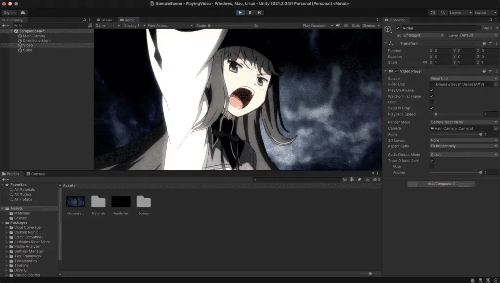Click the Play button in the toolbar
Screen dimensions: 500x283
point(240,12)
